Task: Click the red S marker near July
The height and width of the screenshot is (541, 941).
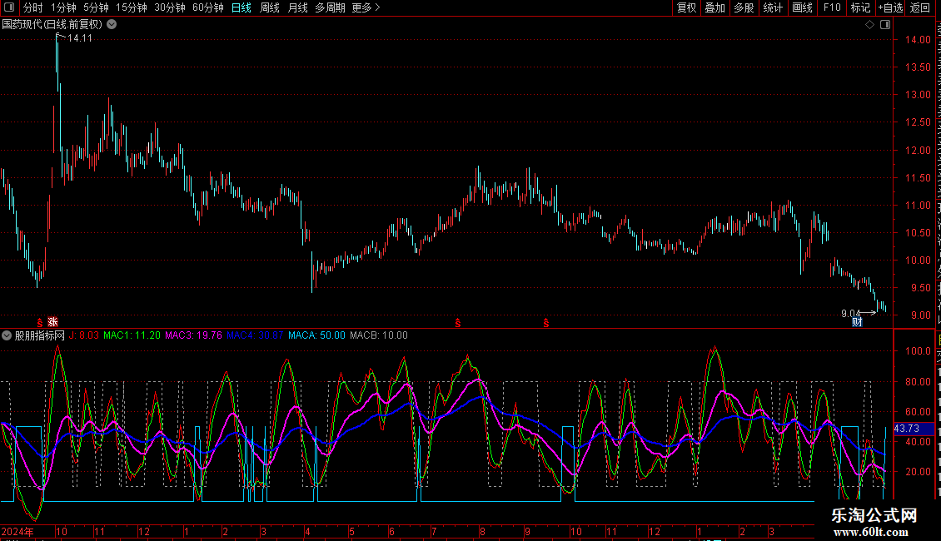Action: click(x=458, y=323)
